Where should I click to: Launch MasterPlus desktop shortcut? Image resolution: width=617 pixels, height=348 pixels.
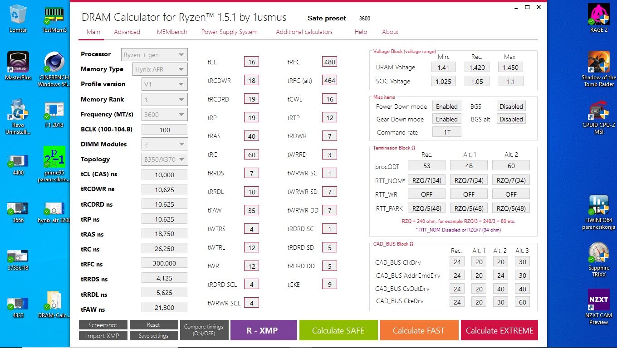(18, 66)
